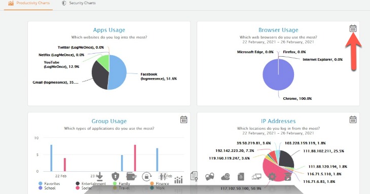Open the certified document icon in dock
This screenshot has height=194, width=370.
tap(194, 176)
